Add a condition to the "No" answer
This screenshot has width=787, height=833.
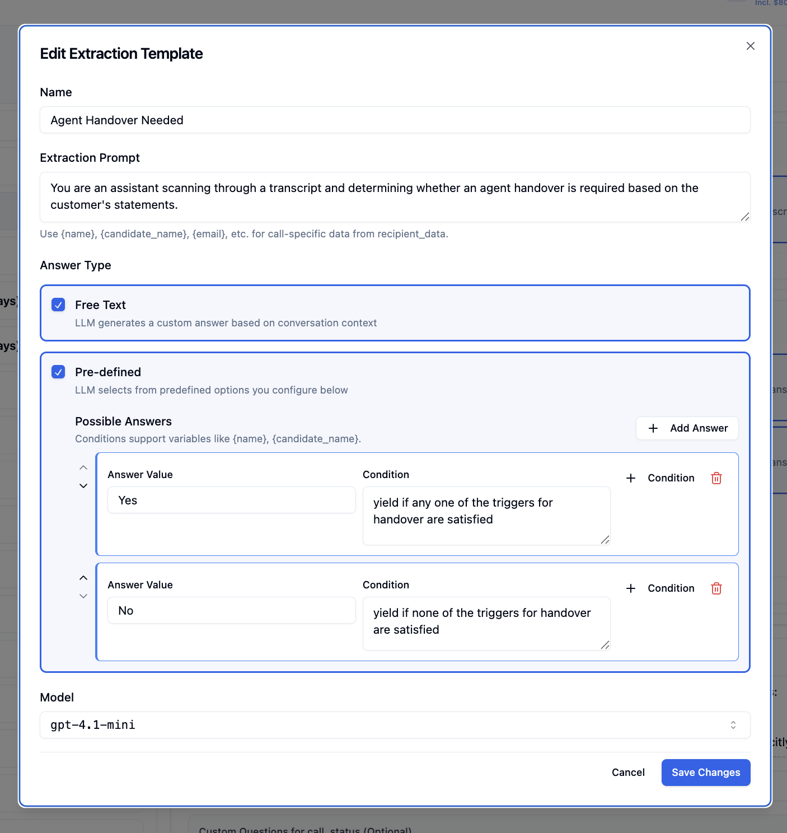click(660, 588)
